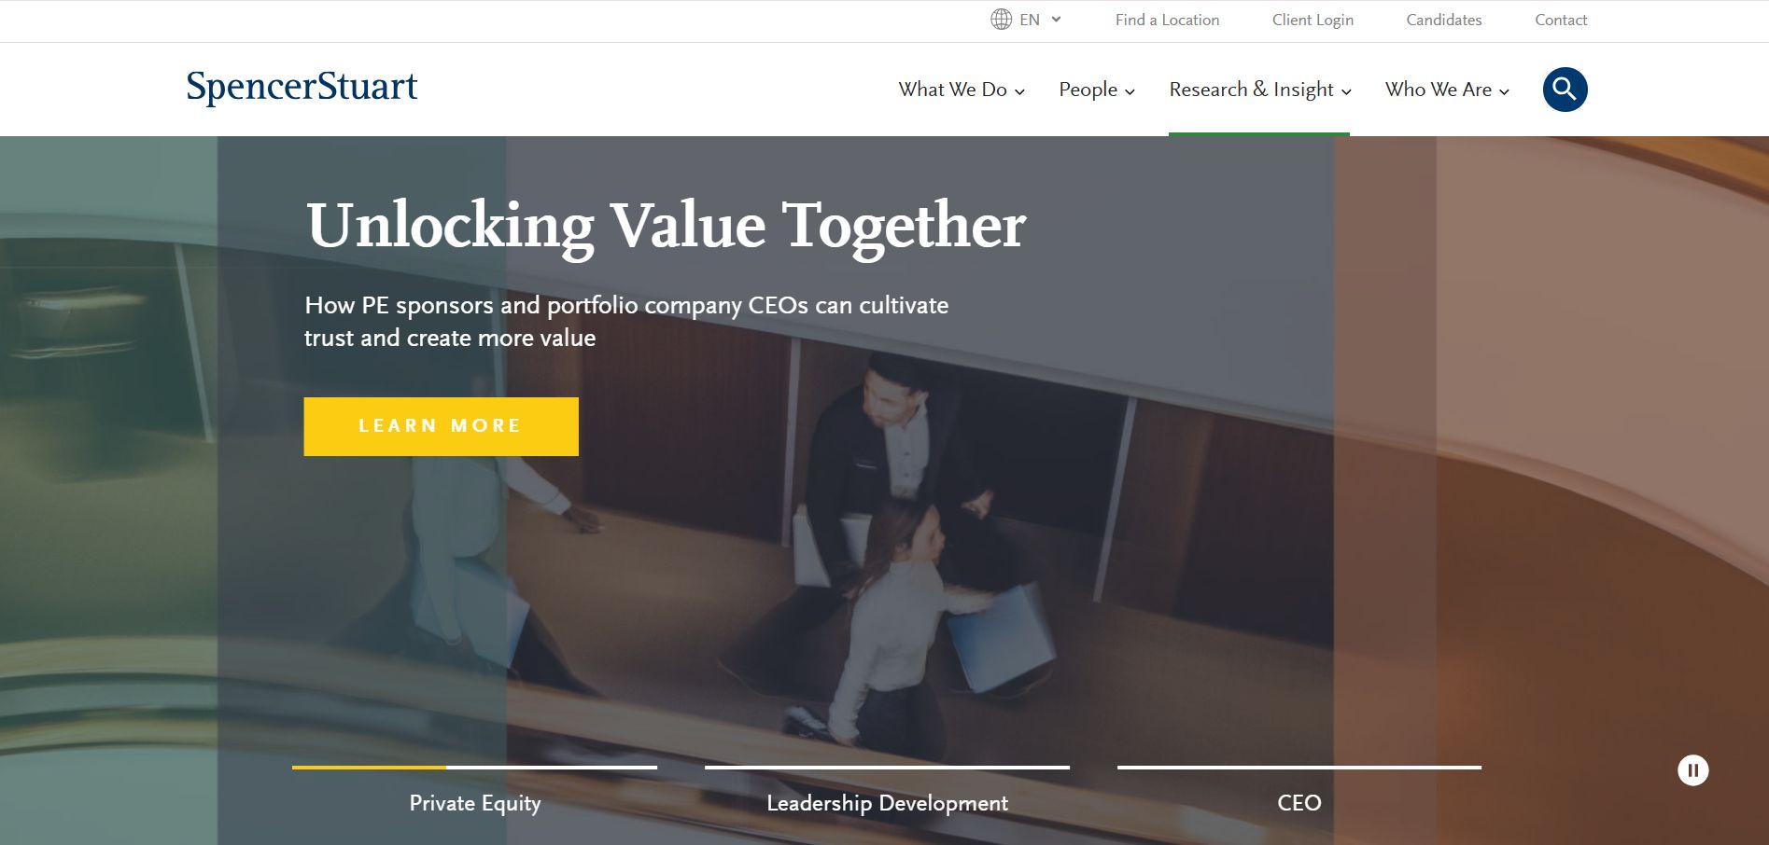Visit the Candidates page link
Viewport: 1769px width, 845px height.
pyautogui.click(x=1443, y=20)
